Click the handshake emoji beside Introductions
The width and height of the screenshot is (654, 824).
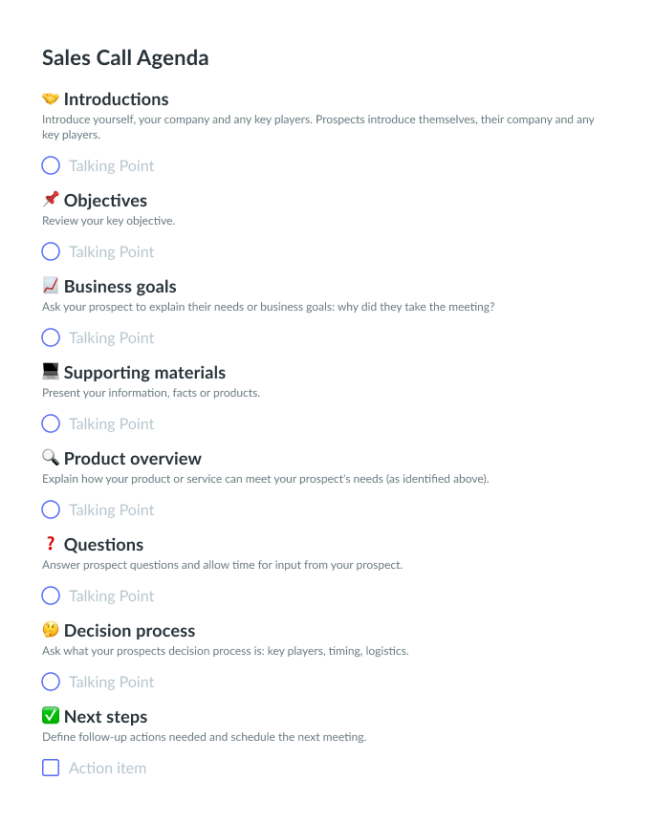(x=51, y=98)
